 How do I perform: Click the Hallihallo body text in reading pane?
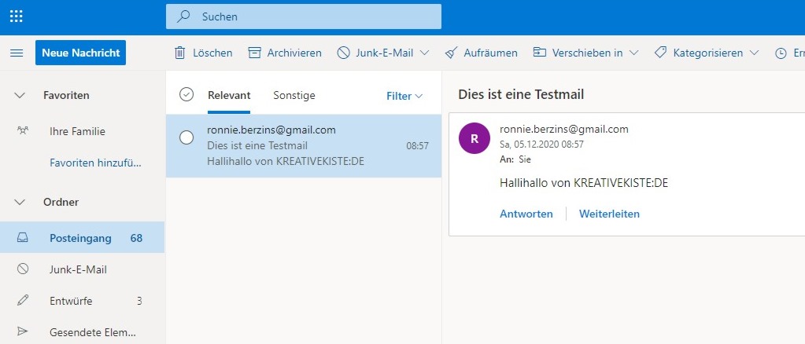pos(584,182)
